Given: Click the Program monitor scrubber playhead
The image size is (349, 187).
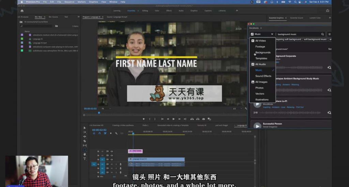Looking at the screenshot, I should pyautogui.click(x=99, y=113).
